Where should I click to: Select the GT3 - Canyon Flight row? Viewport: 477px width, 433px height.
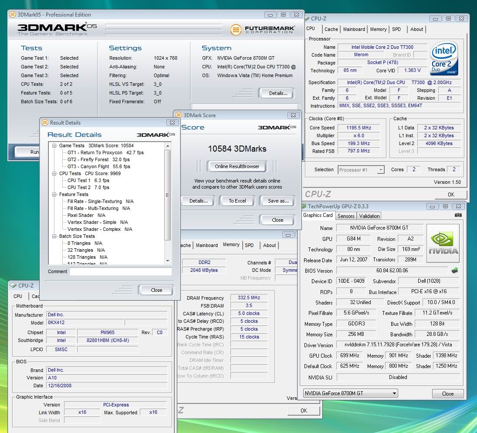coord(98,166)
